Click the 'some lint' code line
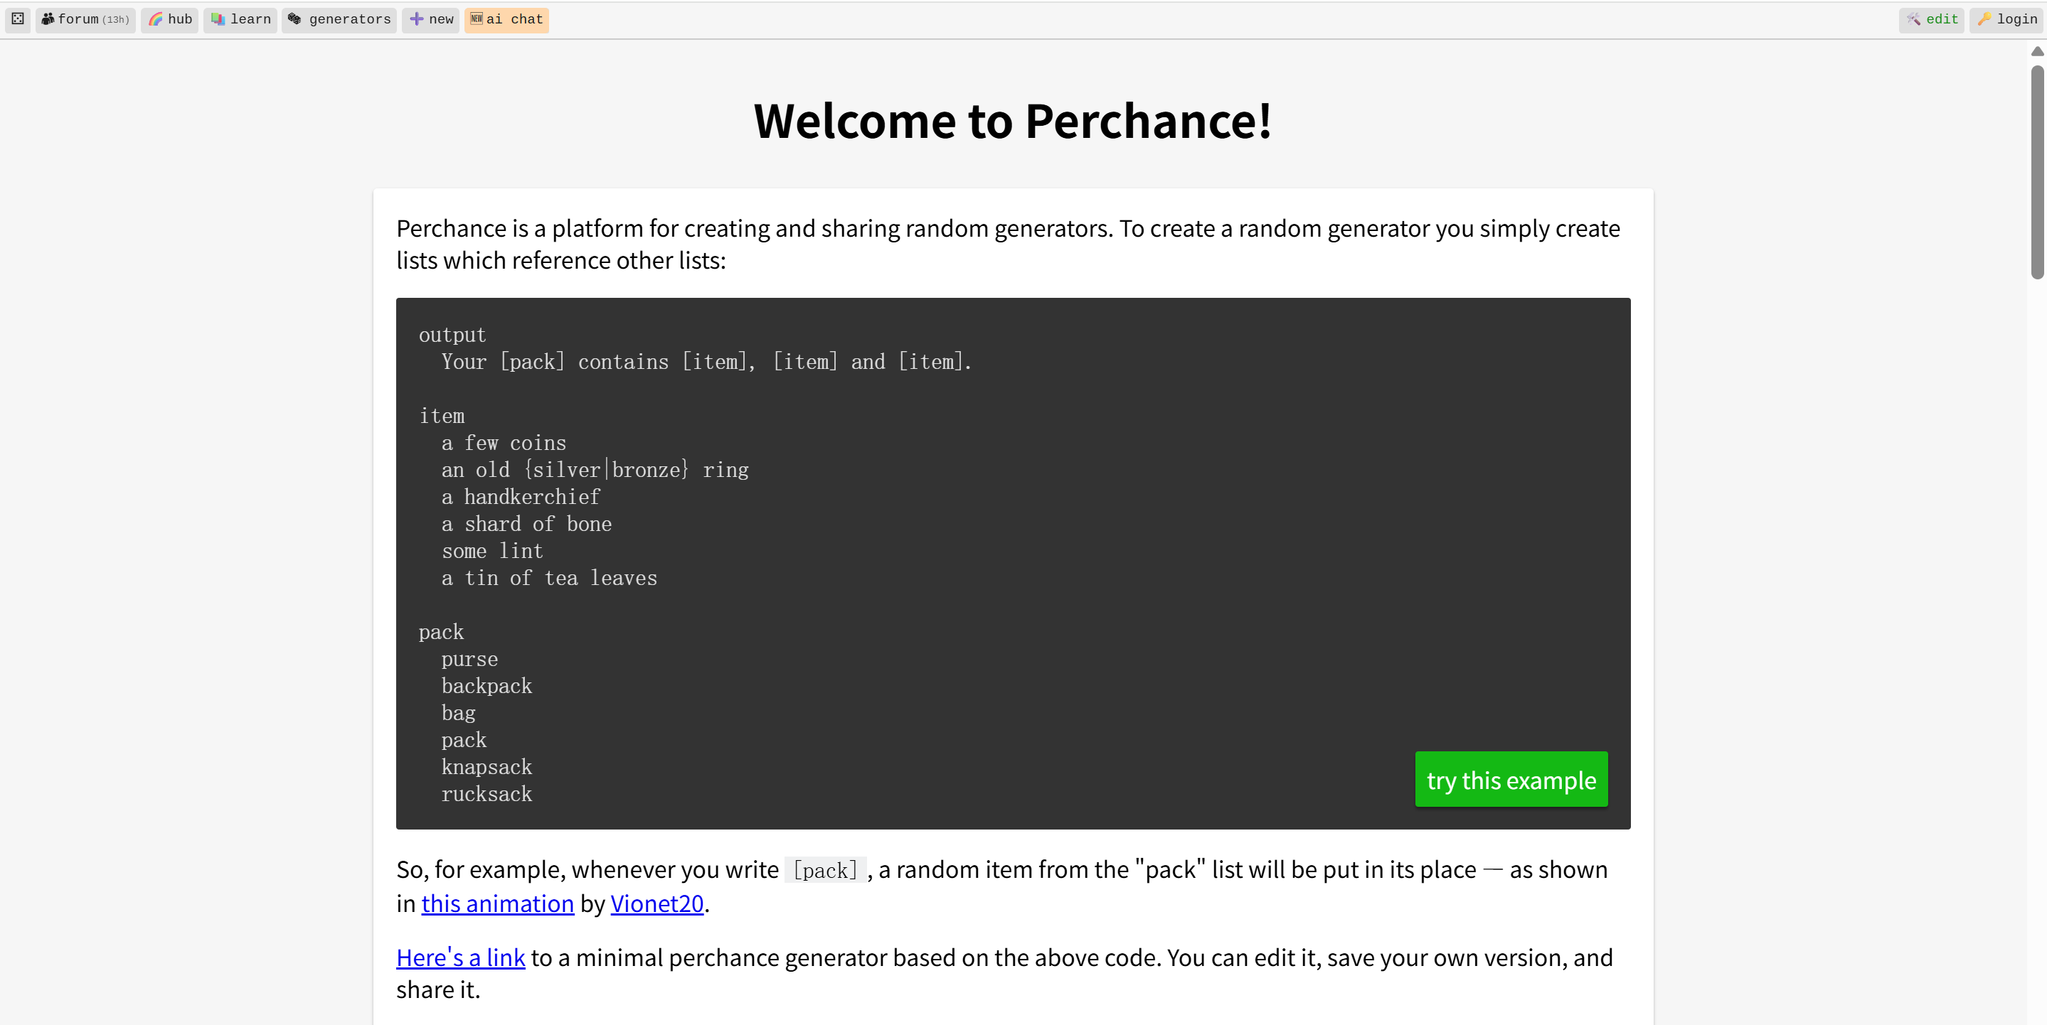Image resolution: width=2047 pixels, height=1025 pixels. (x=492, y=551)
